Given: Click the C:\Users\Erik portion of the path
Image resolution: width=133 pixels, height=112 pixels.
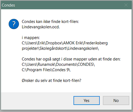Looking at the screenshot, I should 33,43.
